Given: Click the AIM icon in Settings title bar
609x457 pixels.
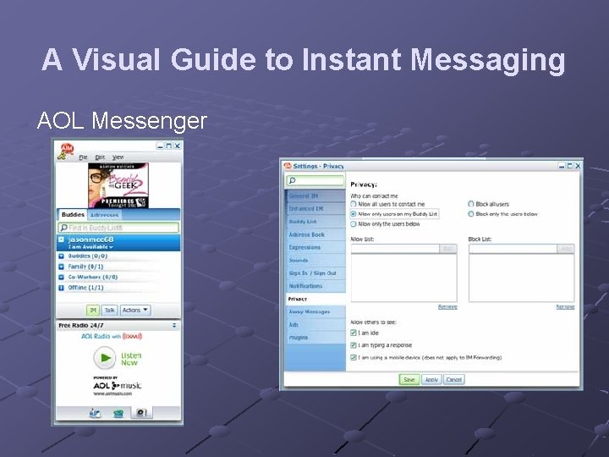Looking at the screenshot, I should tap(288, 166).
